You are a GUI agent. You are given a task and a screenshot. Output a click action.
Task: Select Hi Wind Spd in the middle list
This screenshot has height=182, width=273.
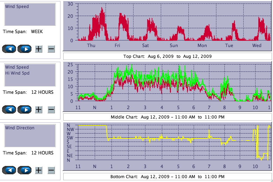click(x=17, y=73)
